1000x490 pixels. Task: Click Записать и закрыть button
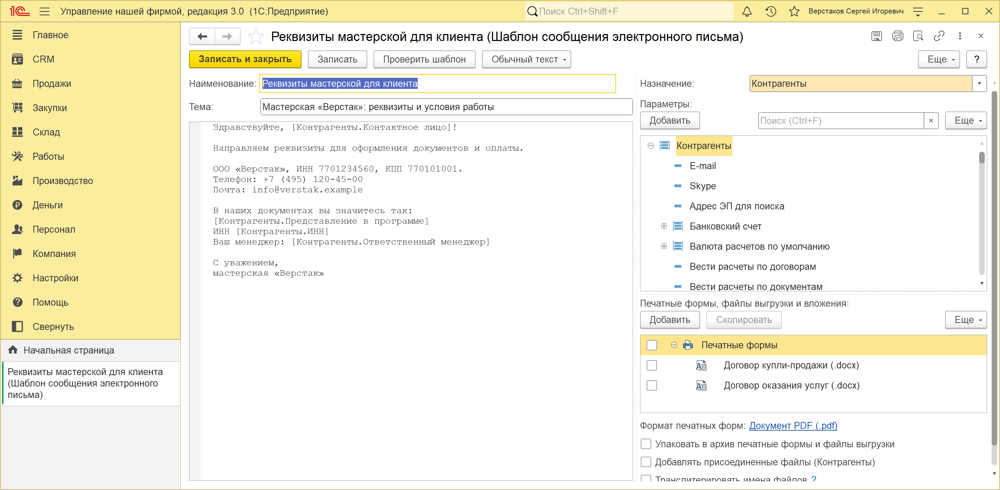coord(245,59)
